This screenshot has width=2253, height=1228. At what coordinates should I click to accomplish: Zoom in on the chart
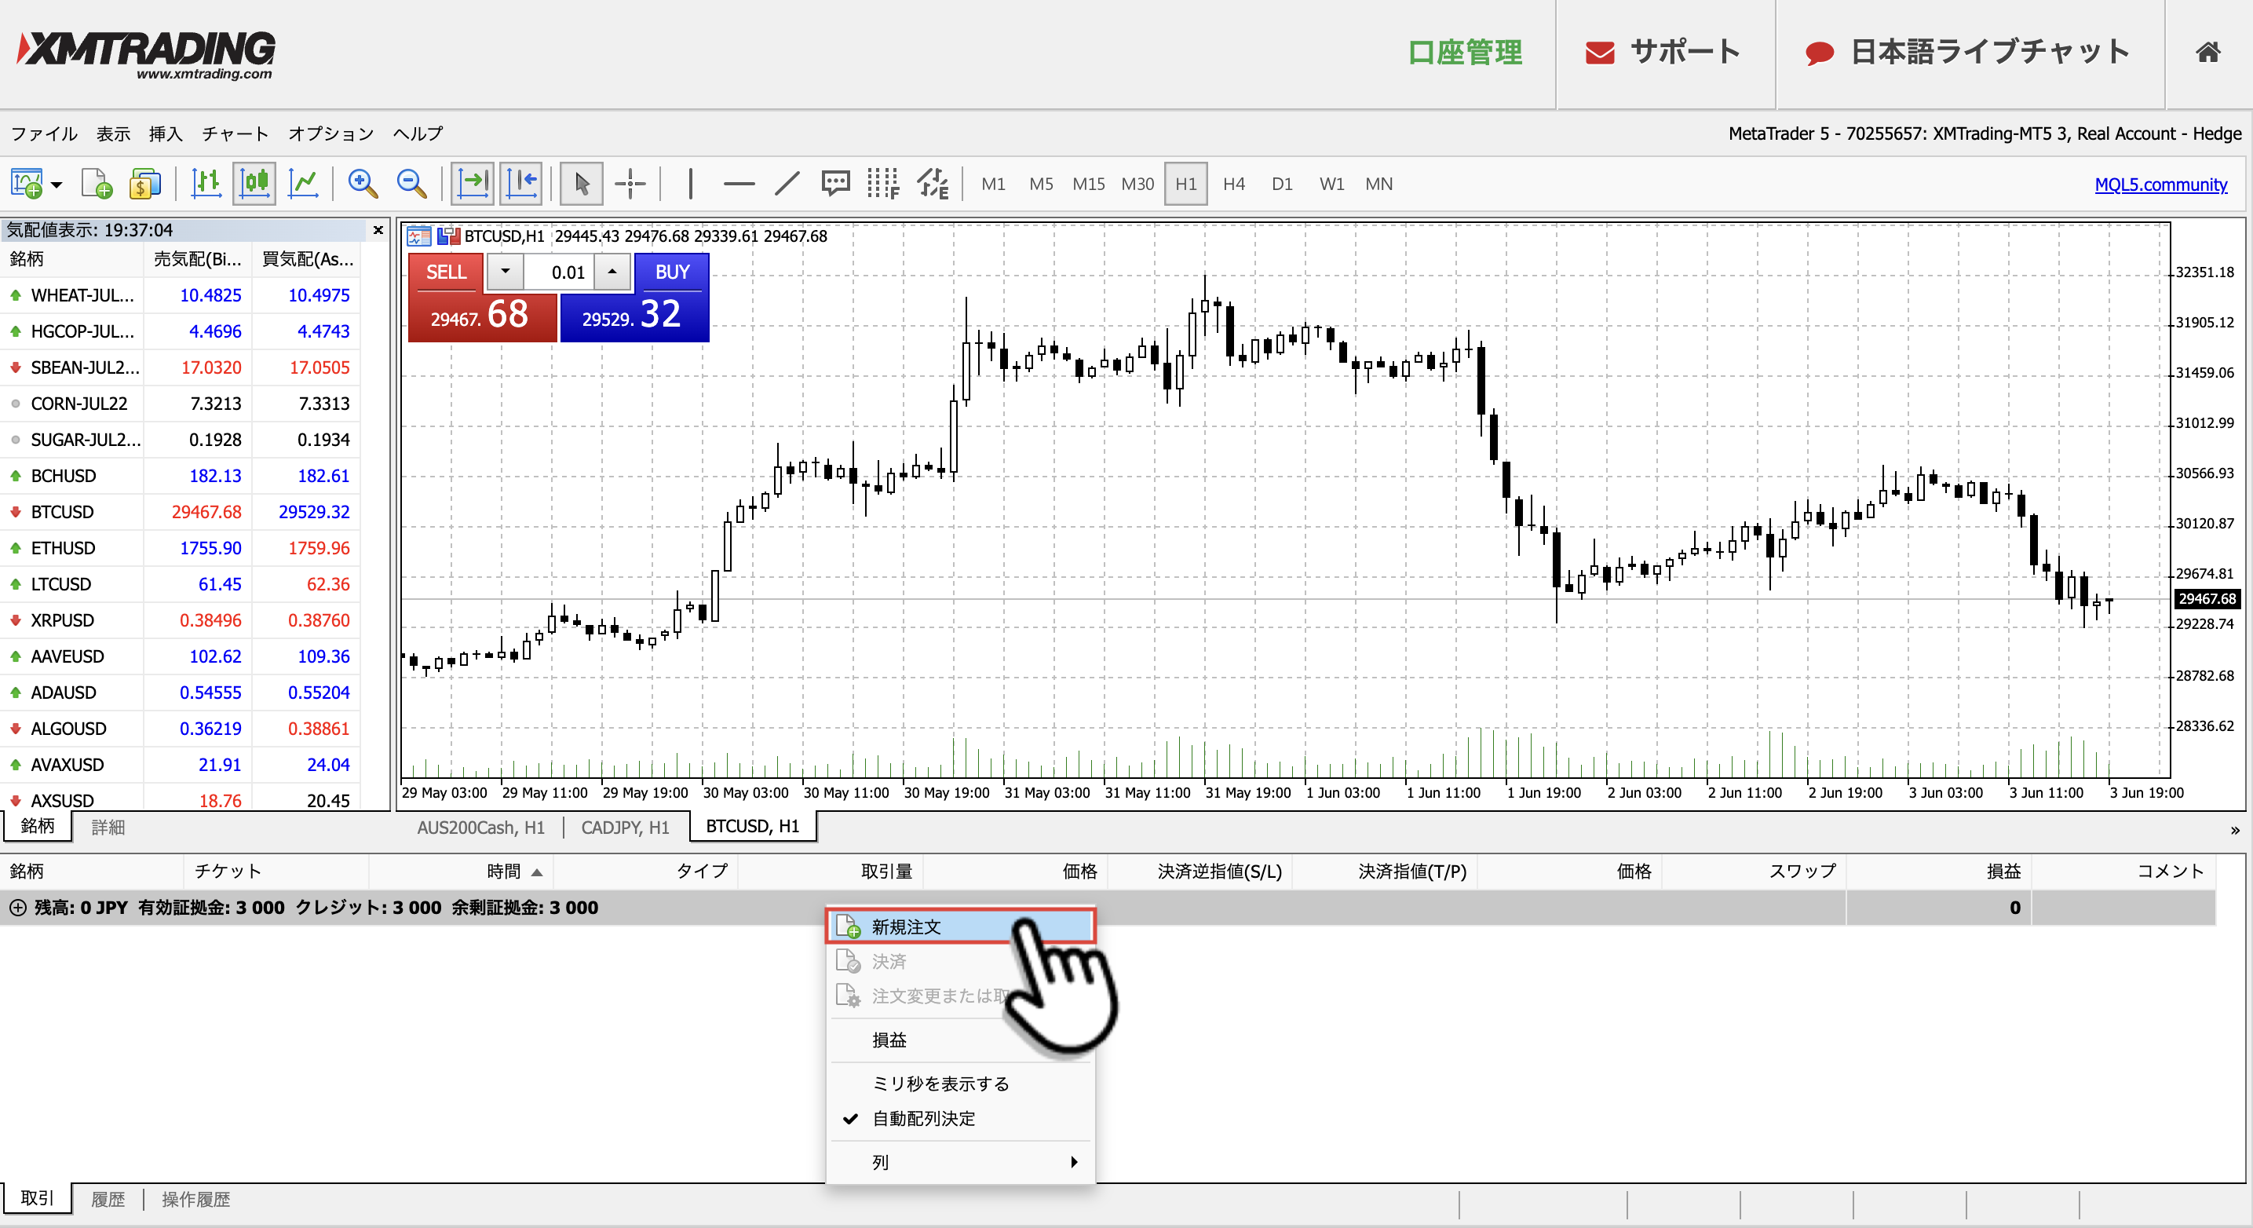coord(362,184)
